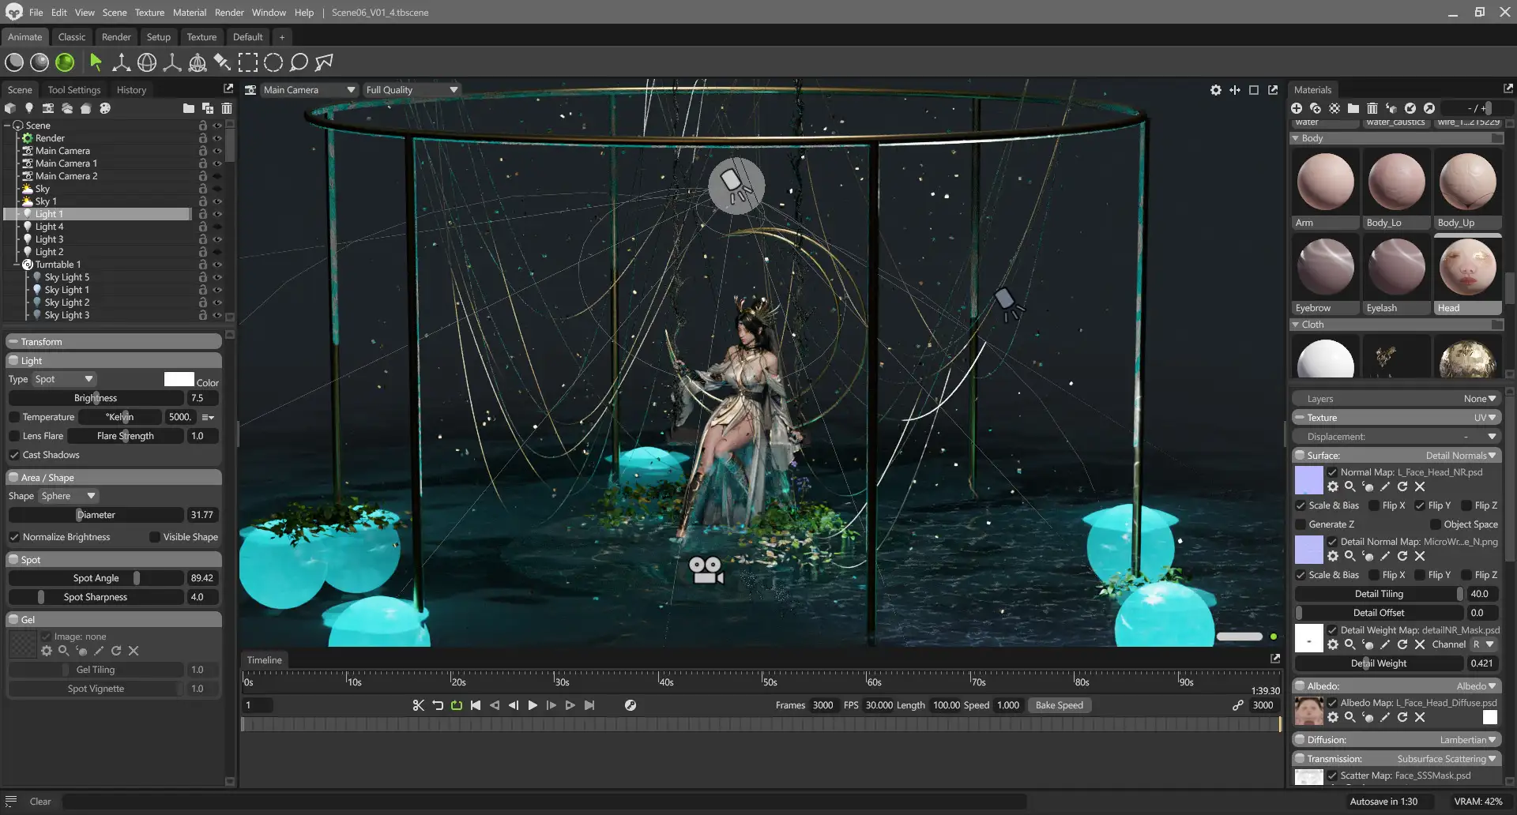The image size is (1517, 815).
Task: Toggle Visible Shape in Area/Shape section
Action: click(155, 536)
